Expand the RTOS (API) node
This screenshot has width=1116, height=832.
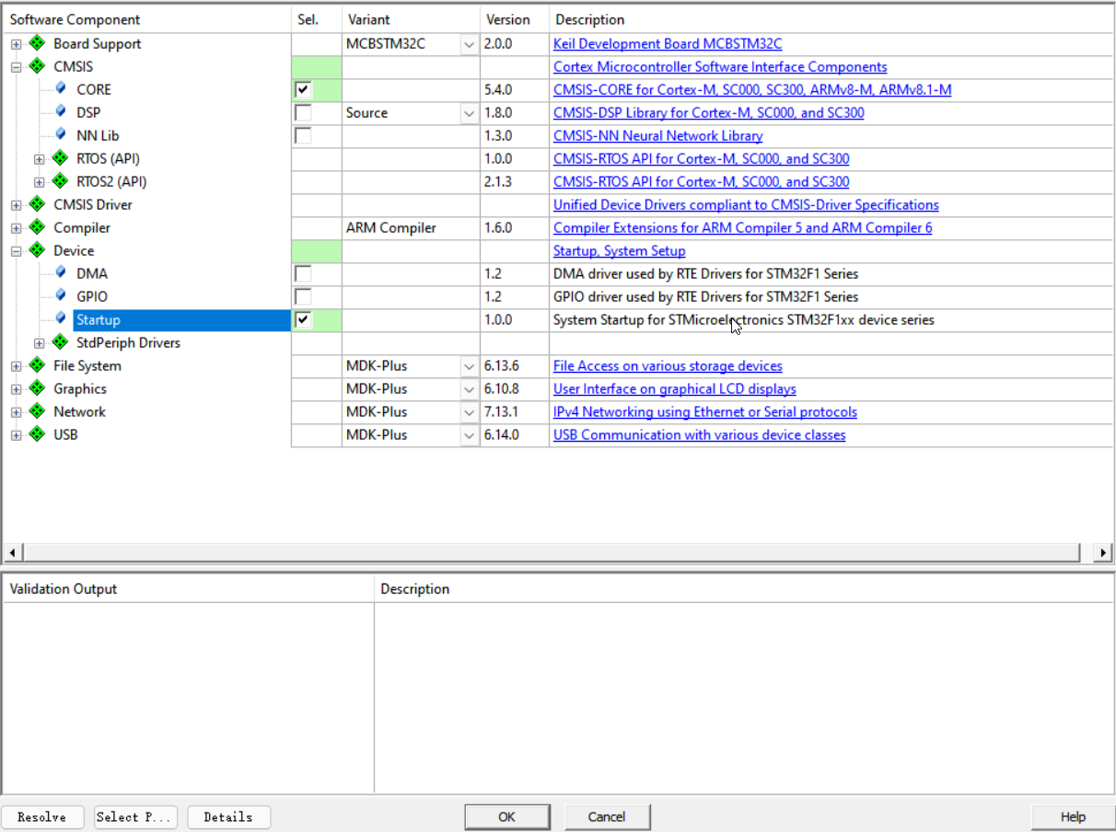[x=40, y=159]
